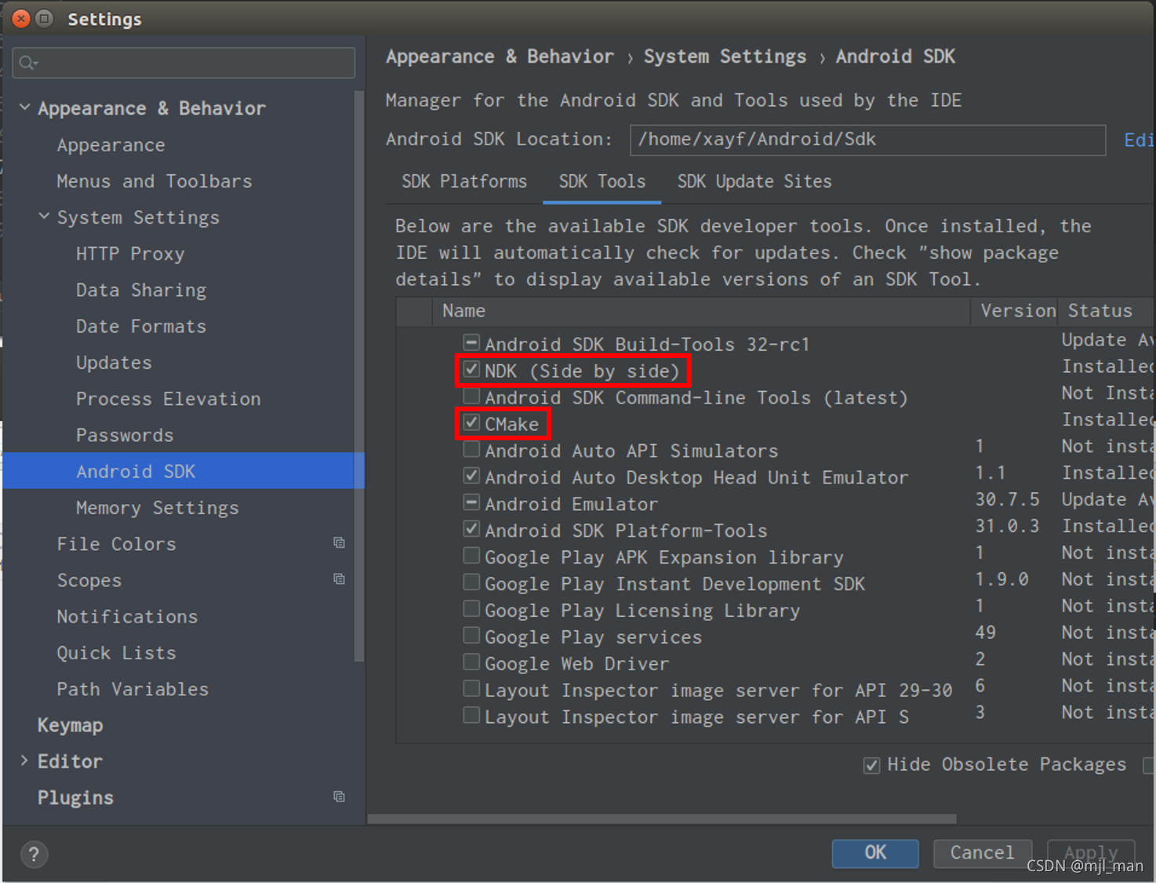Image resolution: width=1156 pixels, height=883 pixels.
Task: Select the SDK Tools tab
Action: (602, 181)
